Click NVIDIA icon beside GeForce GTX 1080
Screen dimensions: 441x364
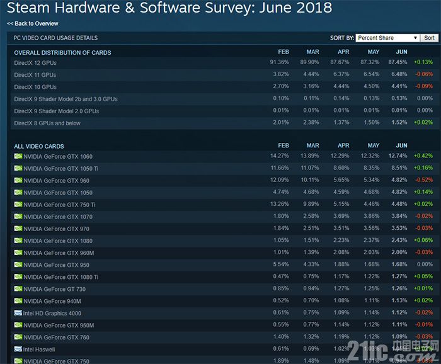pyautogui.click(x=18, y=241)
